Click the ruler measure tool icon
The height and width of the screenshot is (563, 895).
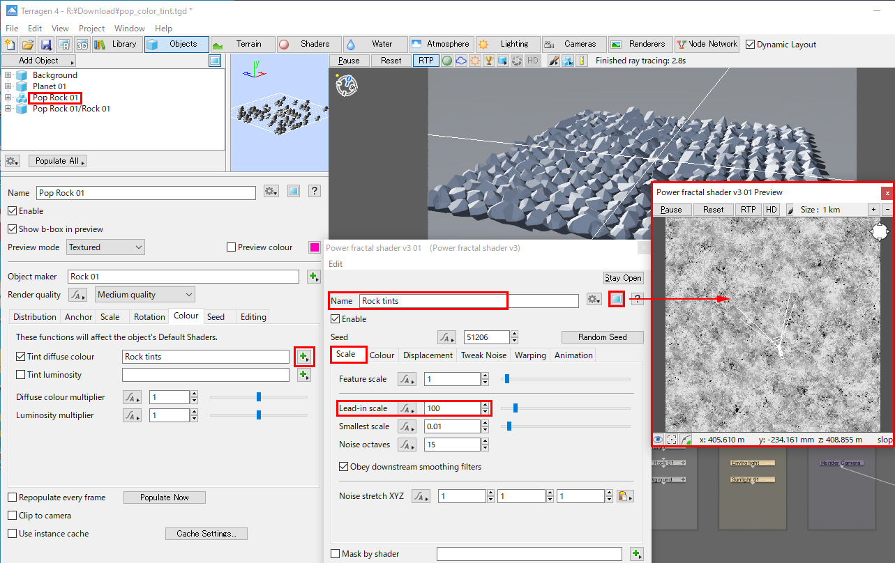(x=582, y=61)
